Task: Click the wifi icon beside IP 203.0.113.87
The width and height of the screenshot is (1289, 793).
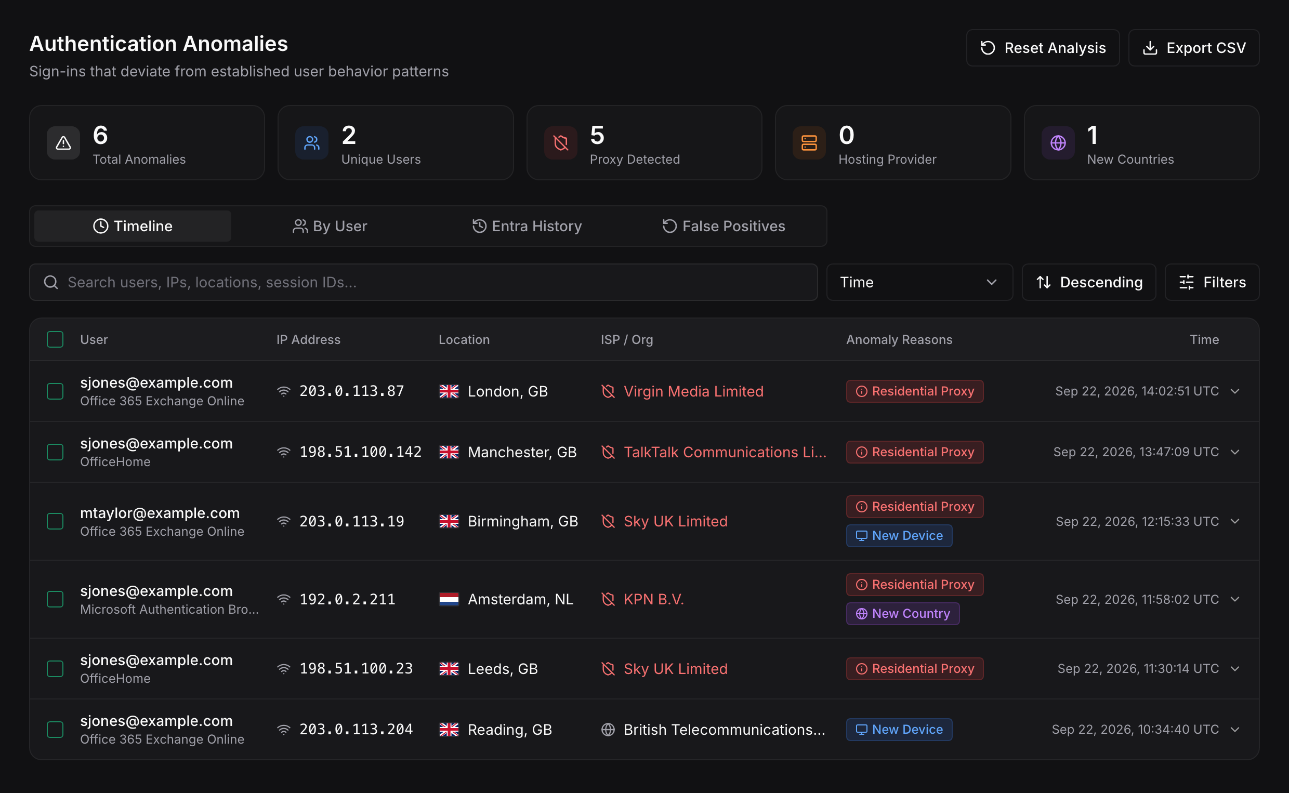Action: [284, 391]
